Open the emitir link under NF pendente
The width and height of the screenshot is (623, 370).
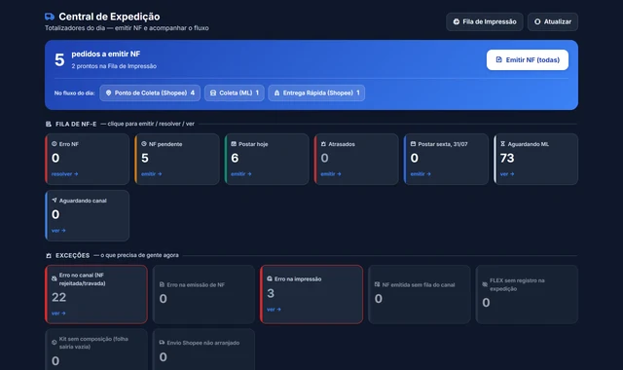[152, 174]
